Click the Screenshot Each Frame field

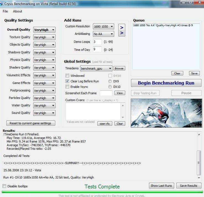[106, 93]
